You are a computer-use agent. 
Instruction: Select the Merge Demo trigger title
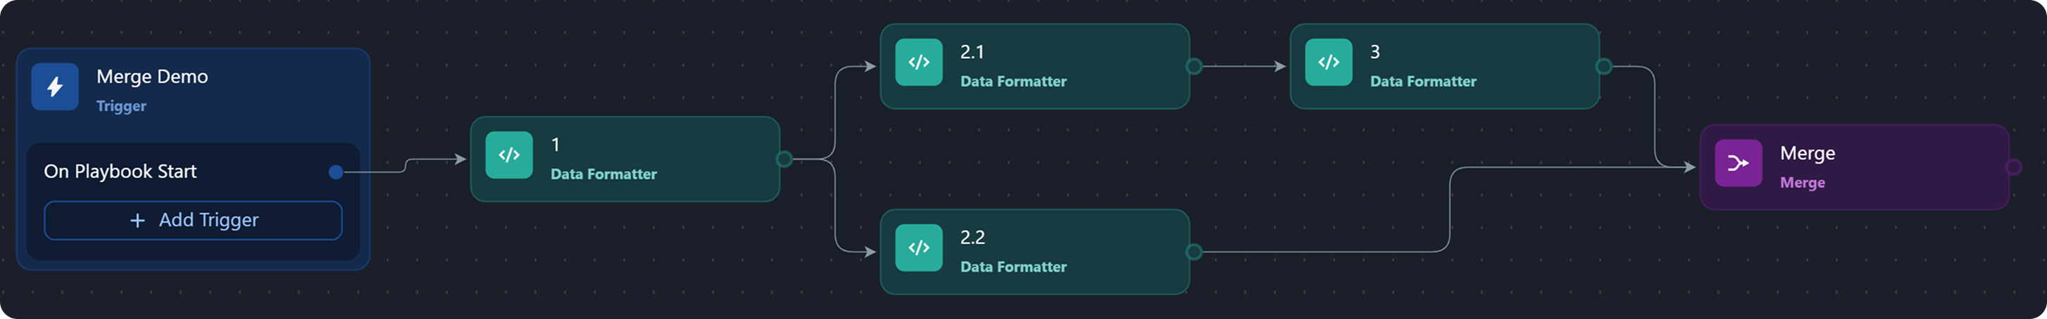[152, 76]
